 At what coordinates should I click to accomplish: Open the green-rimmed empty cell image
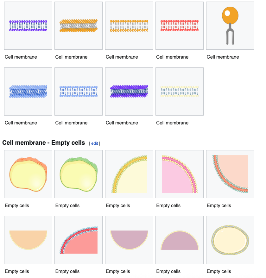tap(79, 174)
